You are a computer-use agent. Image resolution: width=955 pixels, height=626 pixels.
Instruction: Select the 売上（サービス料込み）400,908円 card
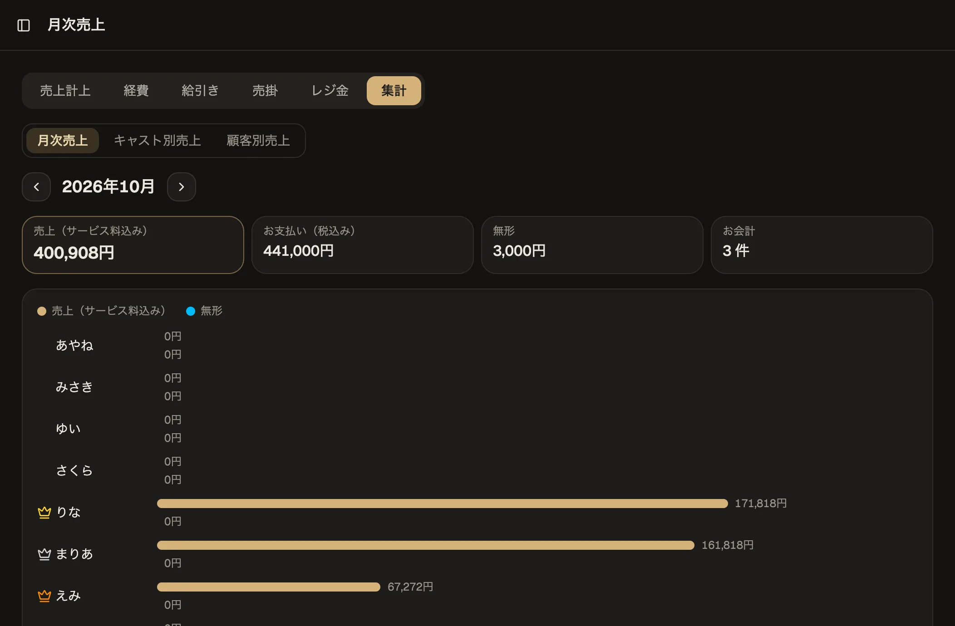tap(133, 245)
